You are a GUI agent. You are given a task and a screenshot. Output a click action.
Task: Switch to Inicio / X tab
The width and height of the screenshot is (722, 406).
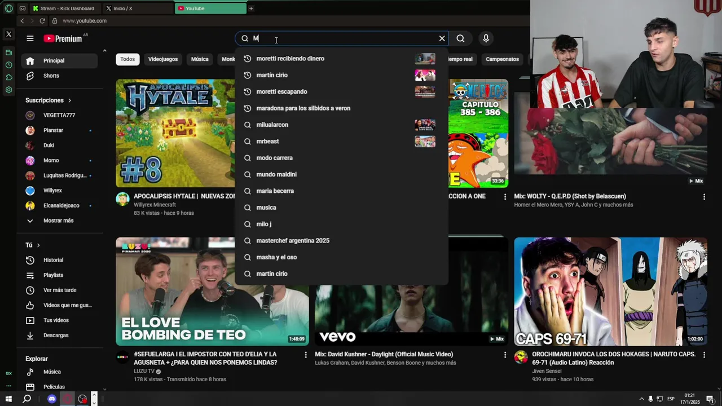[x=138, y=8]
